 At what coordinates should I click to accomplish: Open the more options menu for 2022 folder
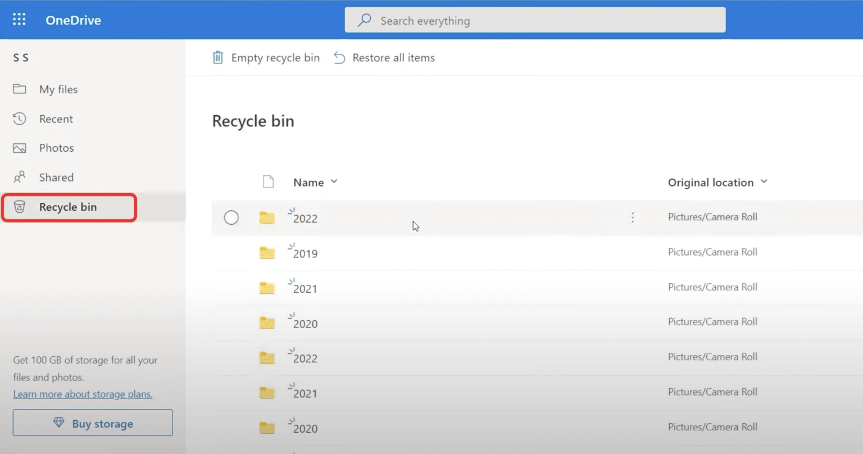633,217
